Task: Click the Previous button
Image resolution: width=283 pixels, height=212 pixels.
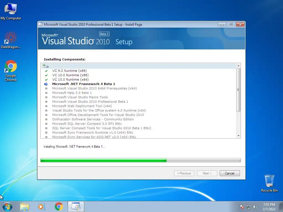Action: click(184, 173)
